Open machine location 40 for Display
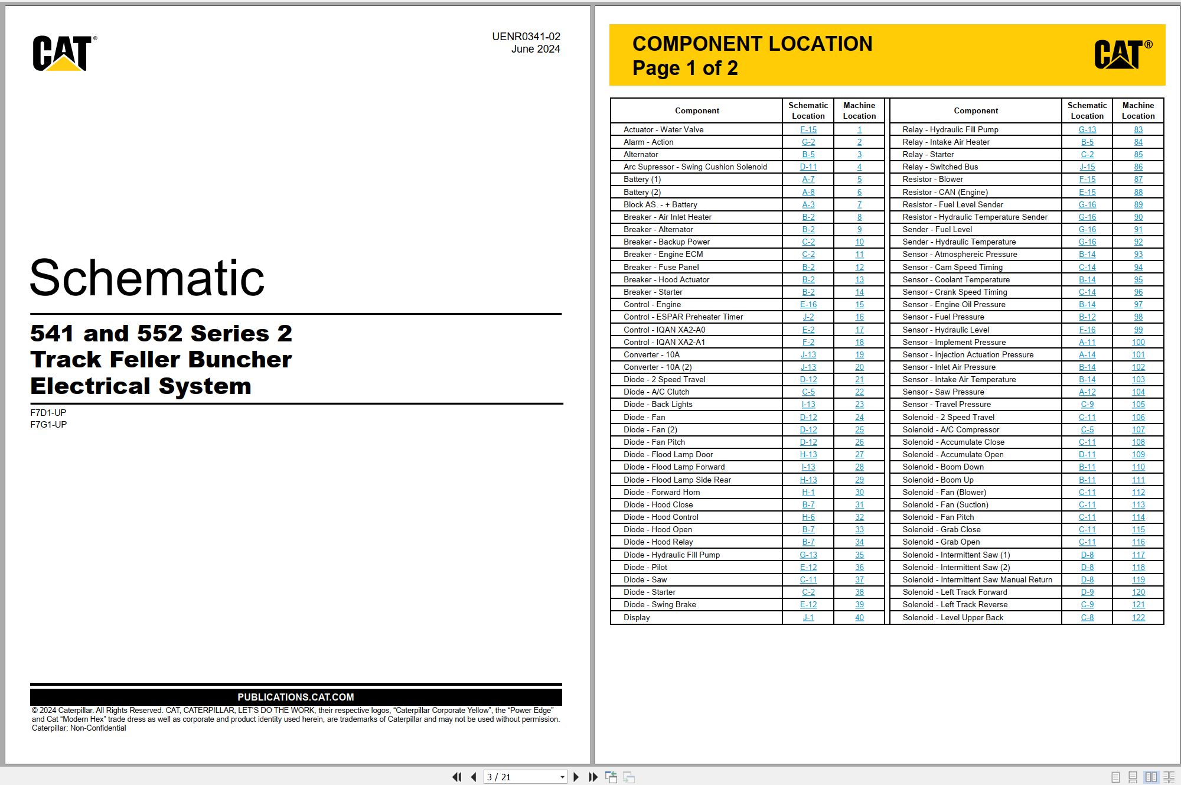 coord(859,618)
